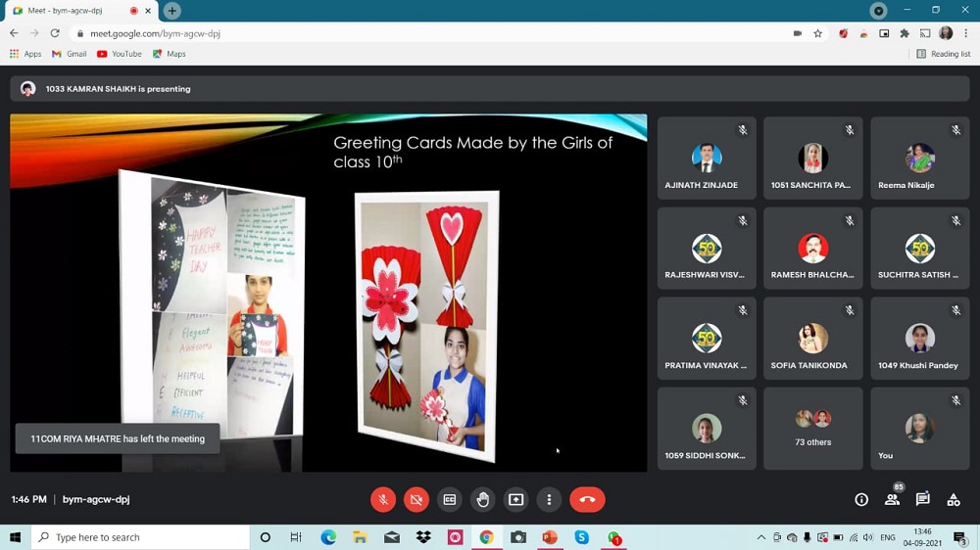
Task: Raise hand in the meeting
Action: [483, 499]
